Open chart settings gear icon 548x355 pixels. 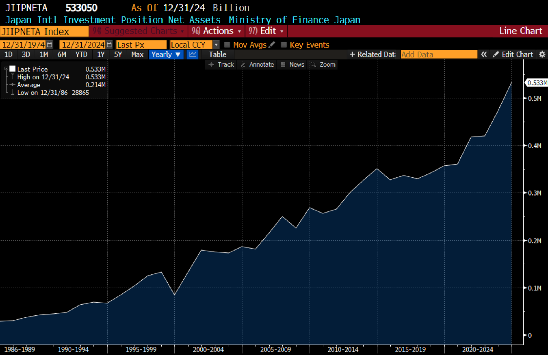point(542,54)
